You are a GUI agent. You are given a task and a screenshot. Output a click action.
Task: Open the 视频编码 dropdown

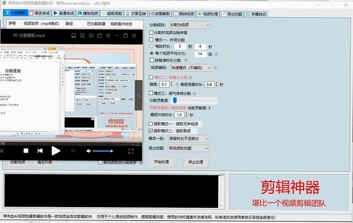(191, 68)
